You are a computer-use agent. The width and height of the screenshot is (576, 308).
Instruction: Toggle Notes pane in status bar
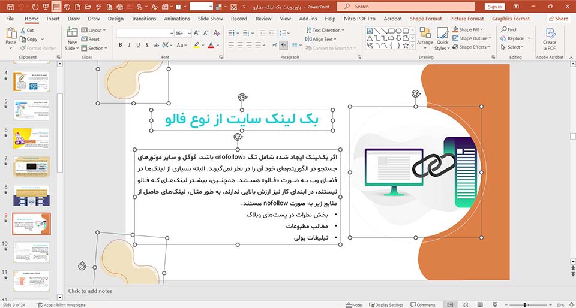tap(355, 304)
